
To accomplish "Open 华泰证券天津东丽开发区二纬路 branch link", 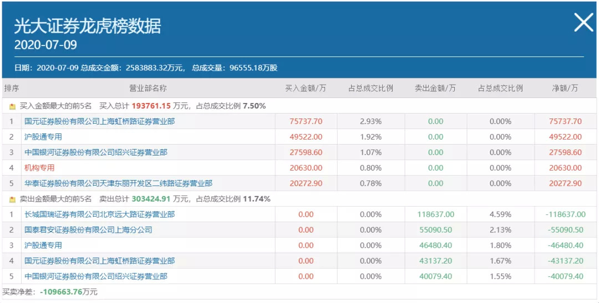I will 118,183.
